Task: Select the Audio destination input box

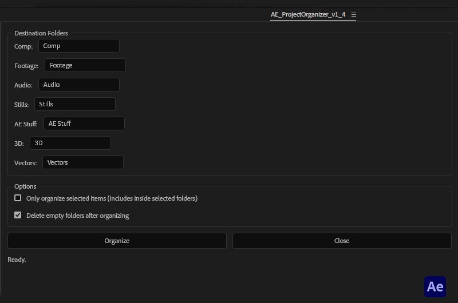Action: tap(79, 85)
